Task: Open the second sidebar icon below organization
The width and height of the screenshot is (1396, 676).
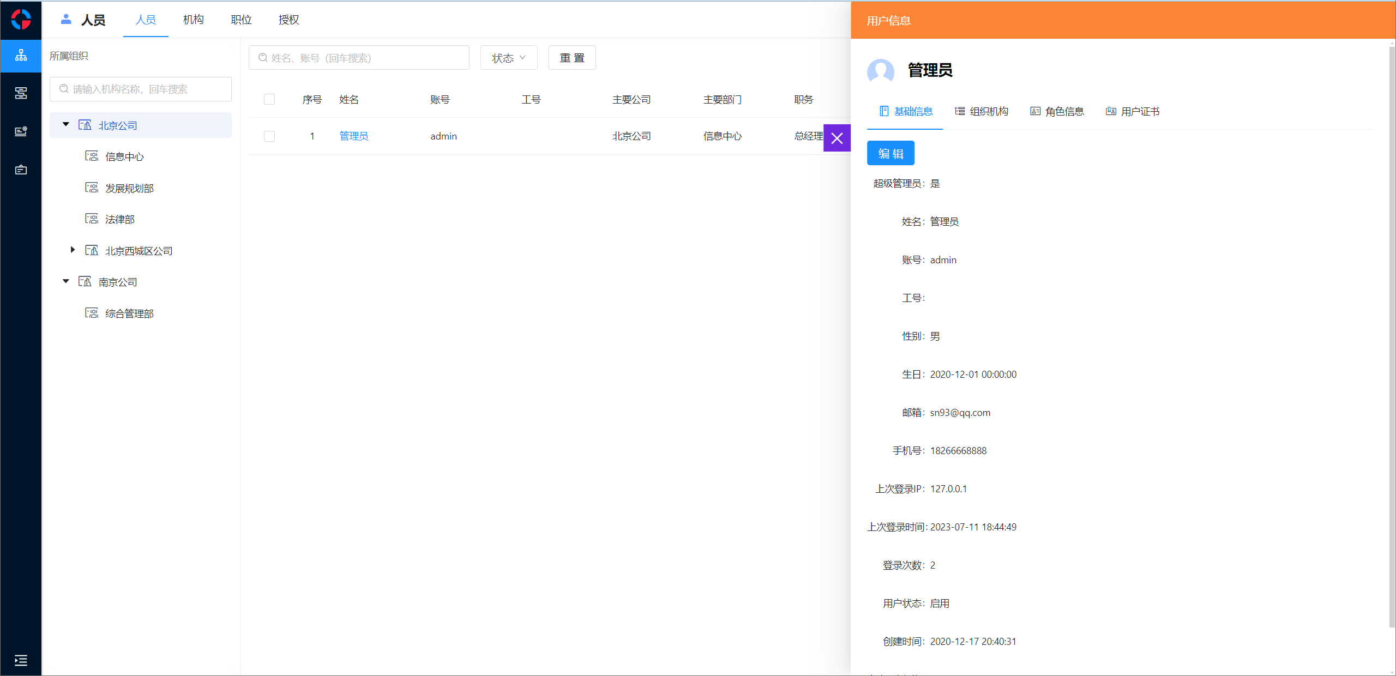Action: (x=21, y=93)
